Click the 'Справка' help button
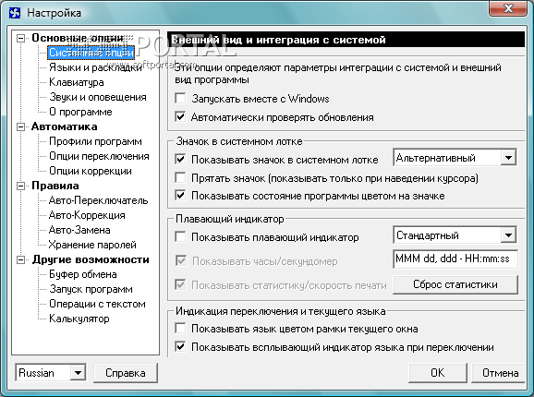Image resolution: width=534 pixels, height=397 pixels. [126, 373]
